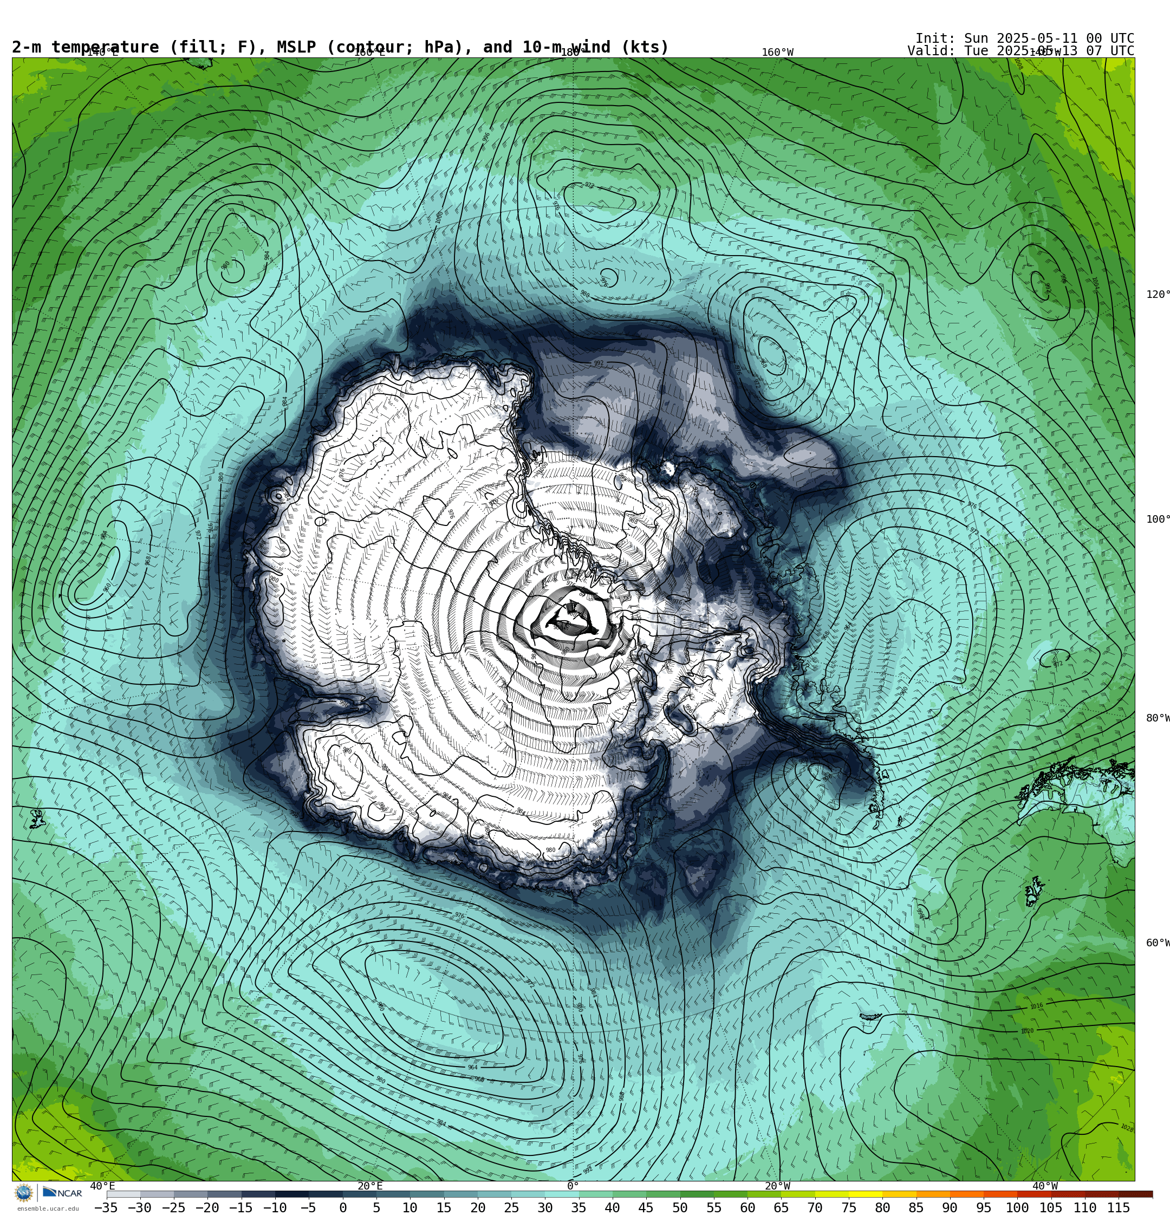Pick the colorbar swatch between 95 and 100
Viewport: 1170px width, 1215px height.
[x=1001, y=1194]
